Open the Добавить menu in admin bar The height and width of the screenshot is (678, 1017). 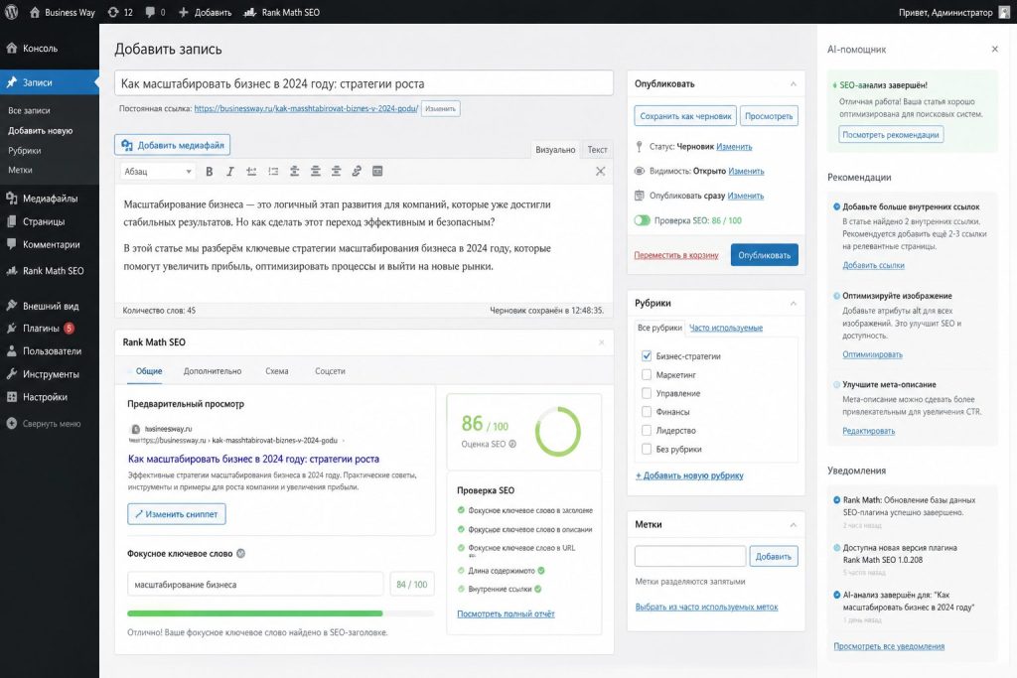(205, 12)
